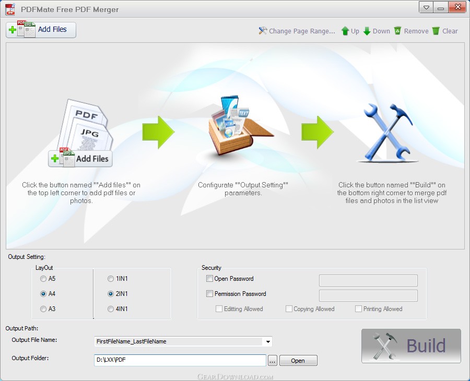Open Change Page Range option

point(297,31)
